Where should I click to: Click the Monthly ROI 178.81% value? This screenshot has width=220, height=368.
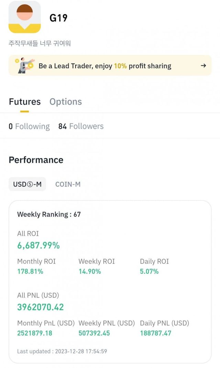pos(30,271)
